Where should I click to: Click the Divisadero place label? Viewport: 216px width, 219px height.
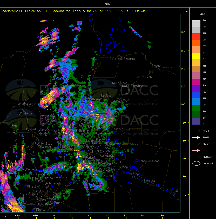(x=116, y=129)
